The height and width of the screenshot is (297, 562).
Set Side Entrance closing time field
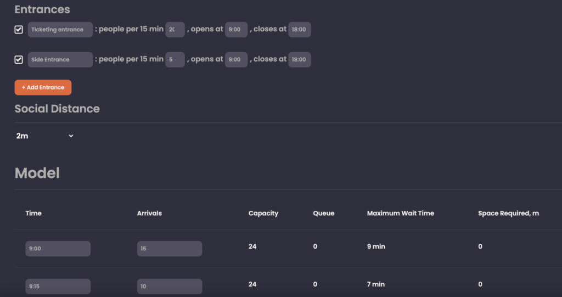tap(299, 59)
